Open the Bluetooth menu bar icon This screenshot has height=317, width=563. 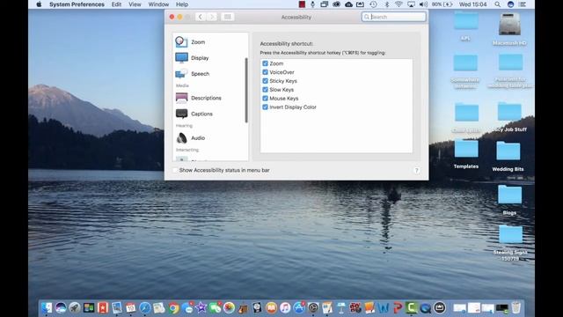click(387, 4)
